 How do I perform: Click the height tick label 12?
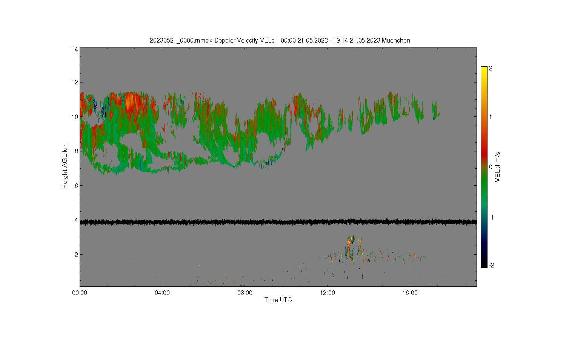(75, 82)
